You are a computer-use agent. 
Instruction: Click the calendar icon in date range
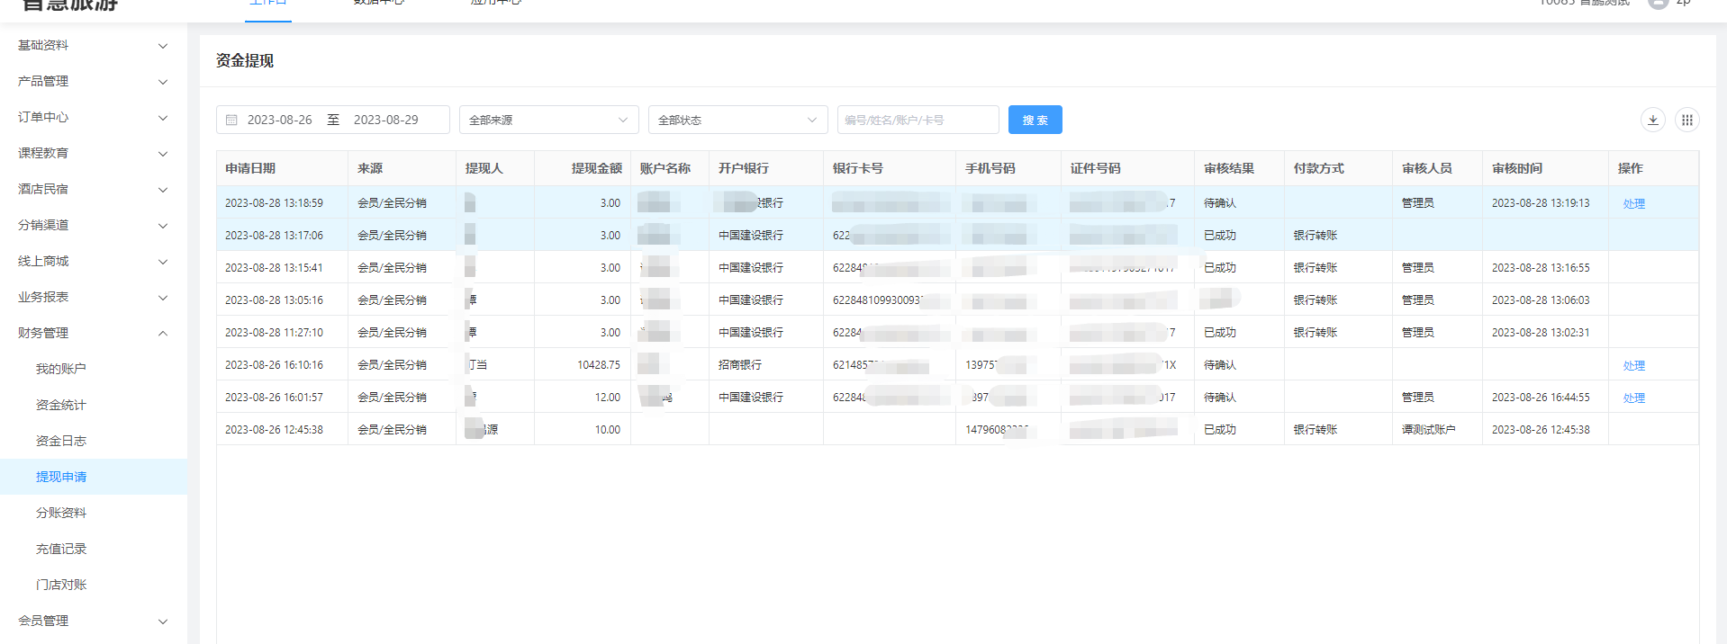(231, 120)
